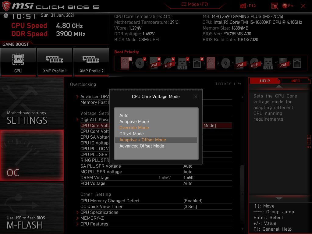312x234 pixels.
Task: Switch to the HELP tab
Action: pyautogui.click(x=265, y=81)
